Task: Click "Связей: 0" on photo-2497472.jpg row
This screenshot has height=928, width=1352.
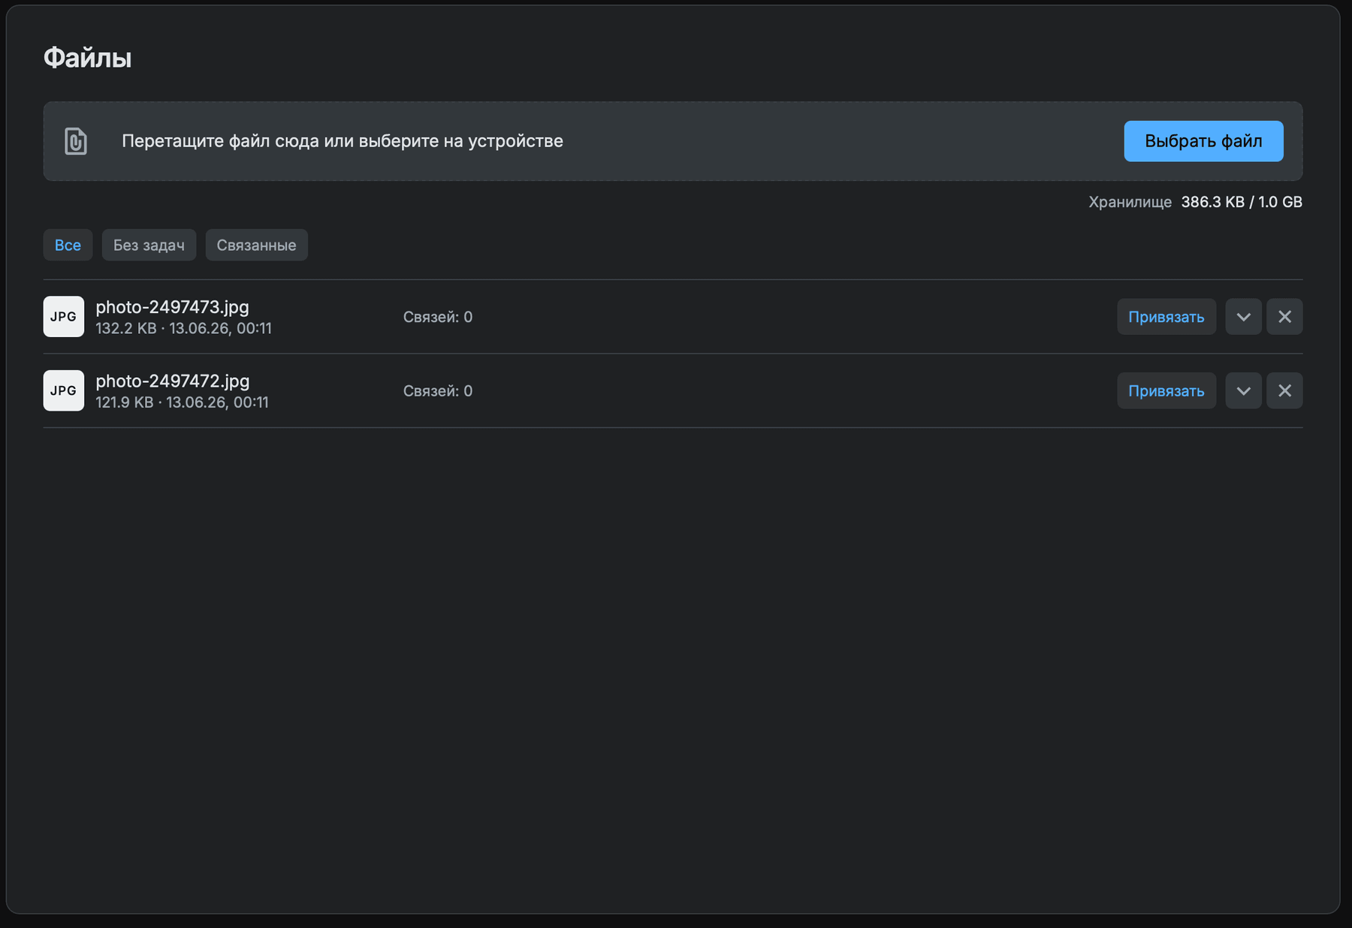Action: tap(438, 390)
